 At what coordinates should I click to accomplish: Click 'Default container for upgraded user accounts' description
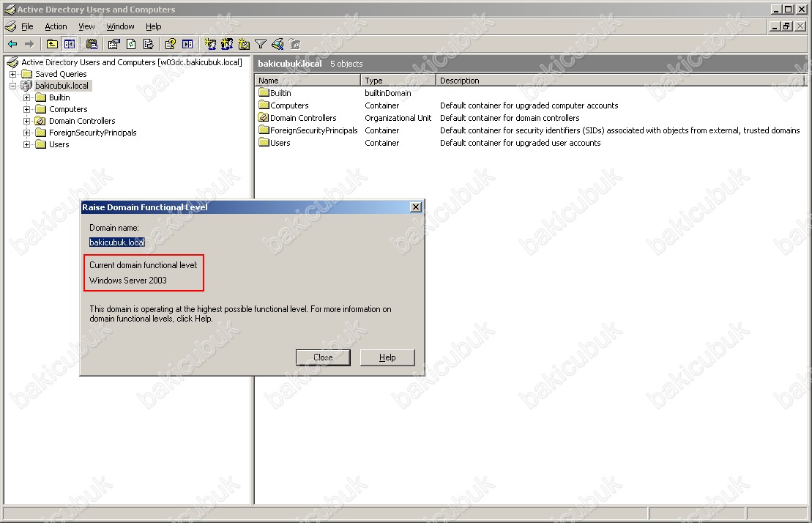[520, 142]
